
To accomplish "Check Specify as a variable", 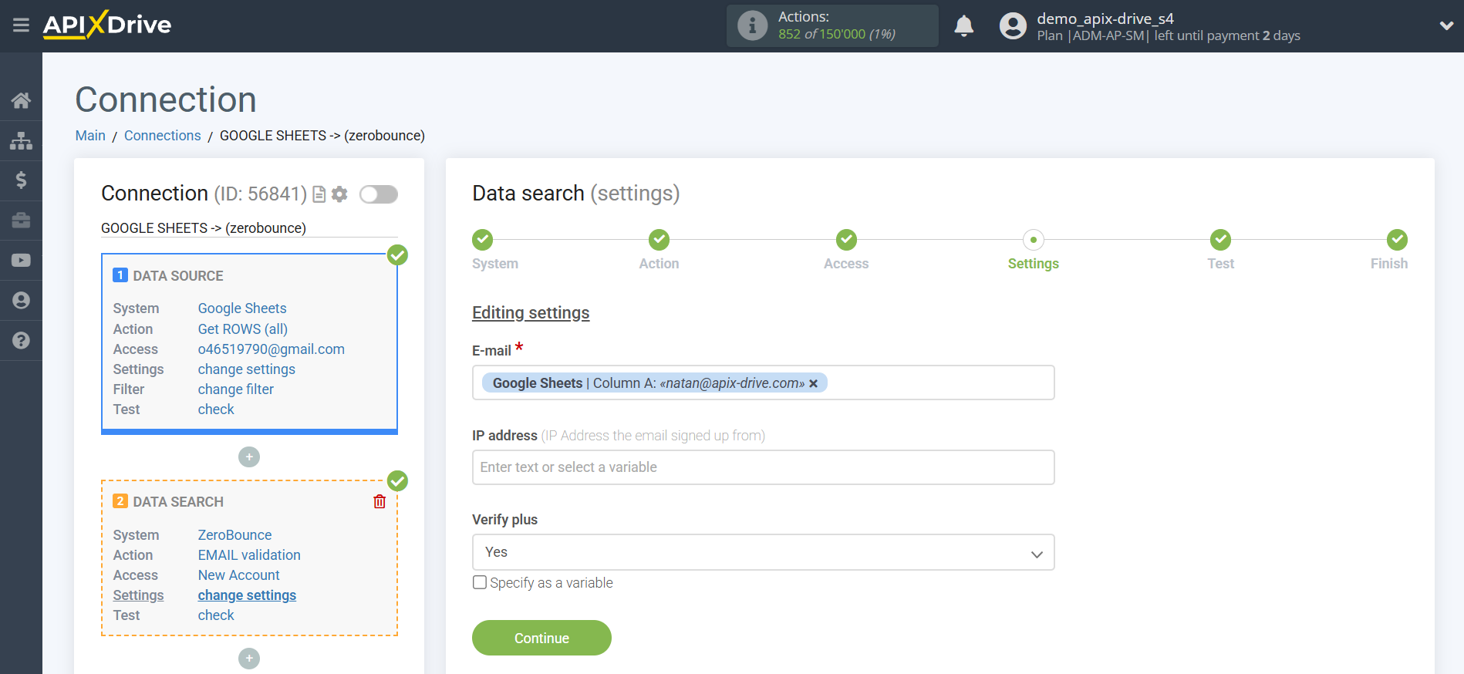I will [x=480, y=583].
